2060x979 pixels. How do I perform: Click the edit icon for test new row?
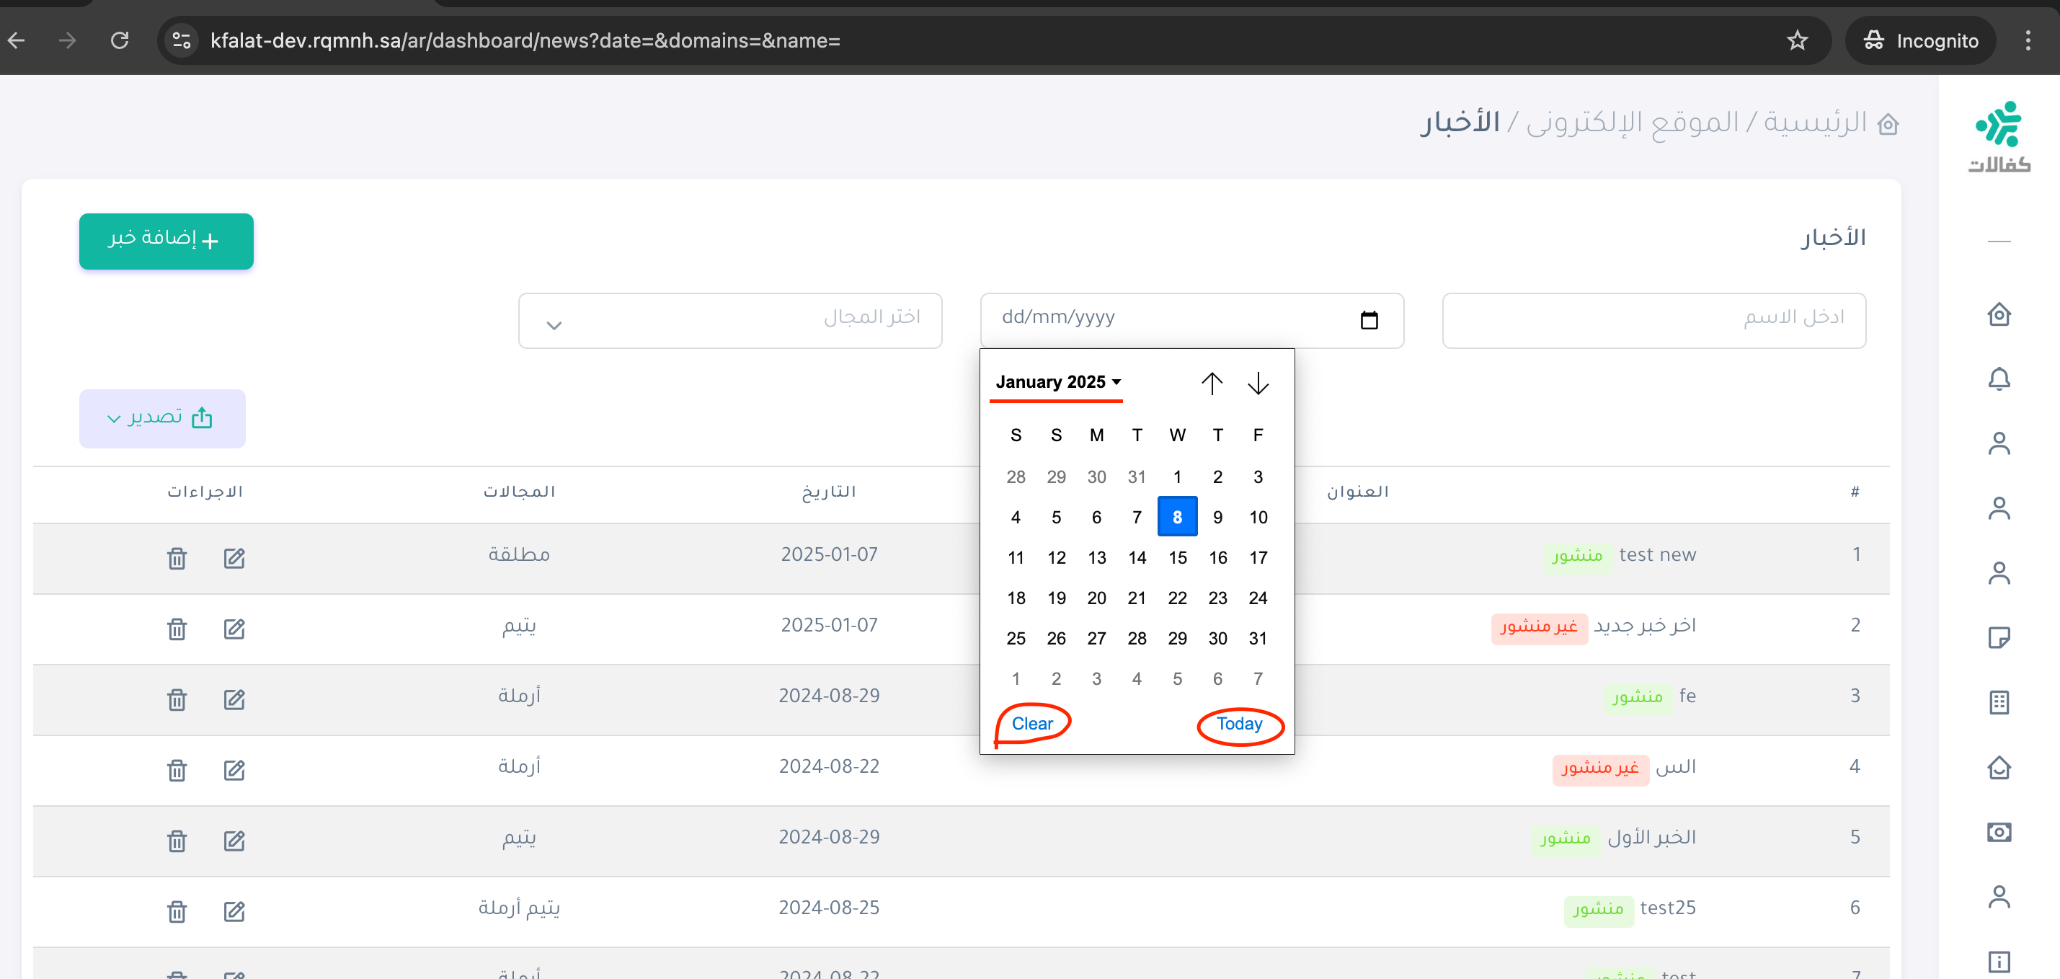click(x=234, y=557)
